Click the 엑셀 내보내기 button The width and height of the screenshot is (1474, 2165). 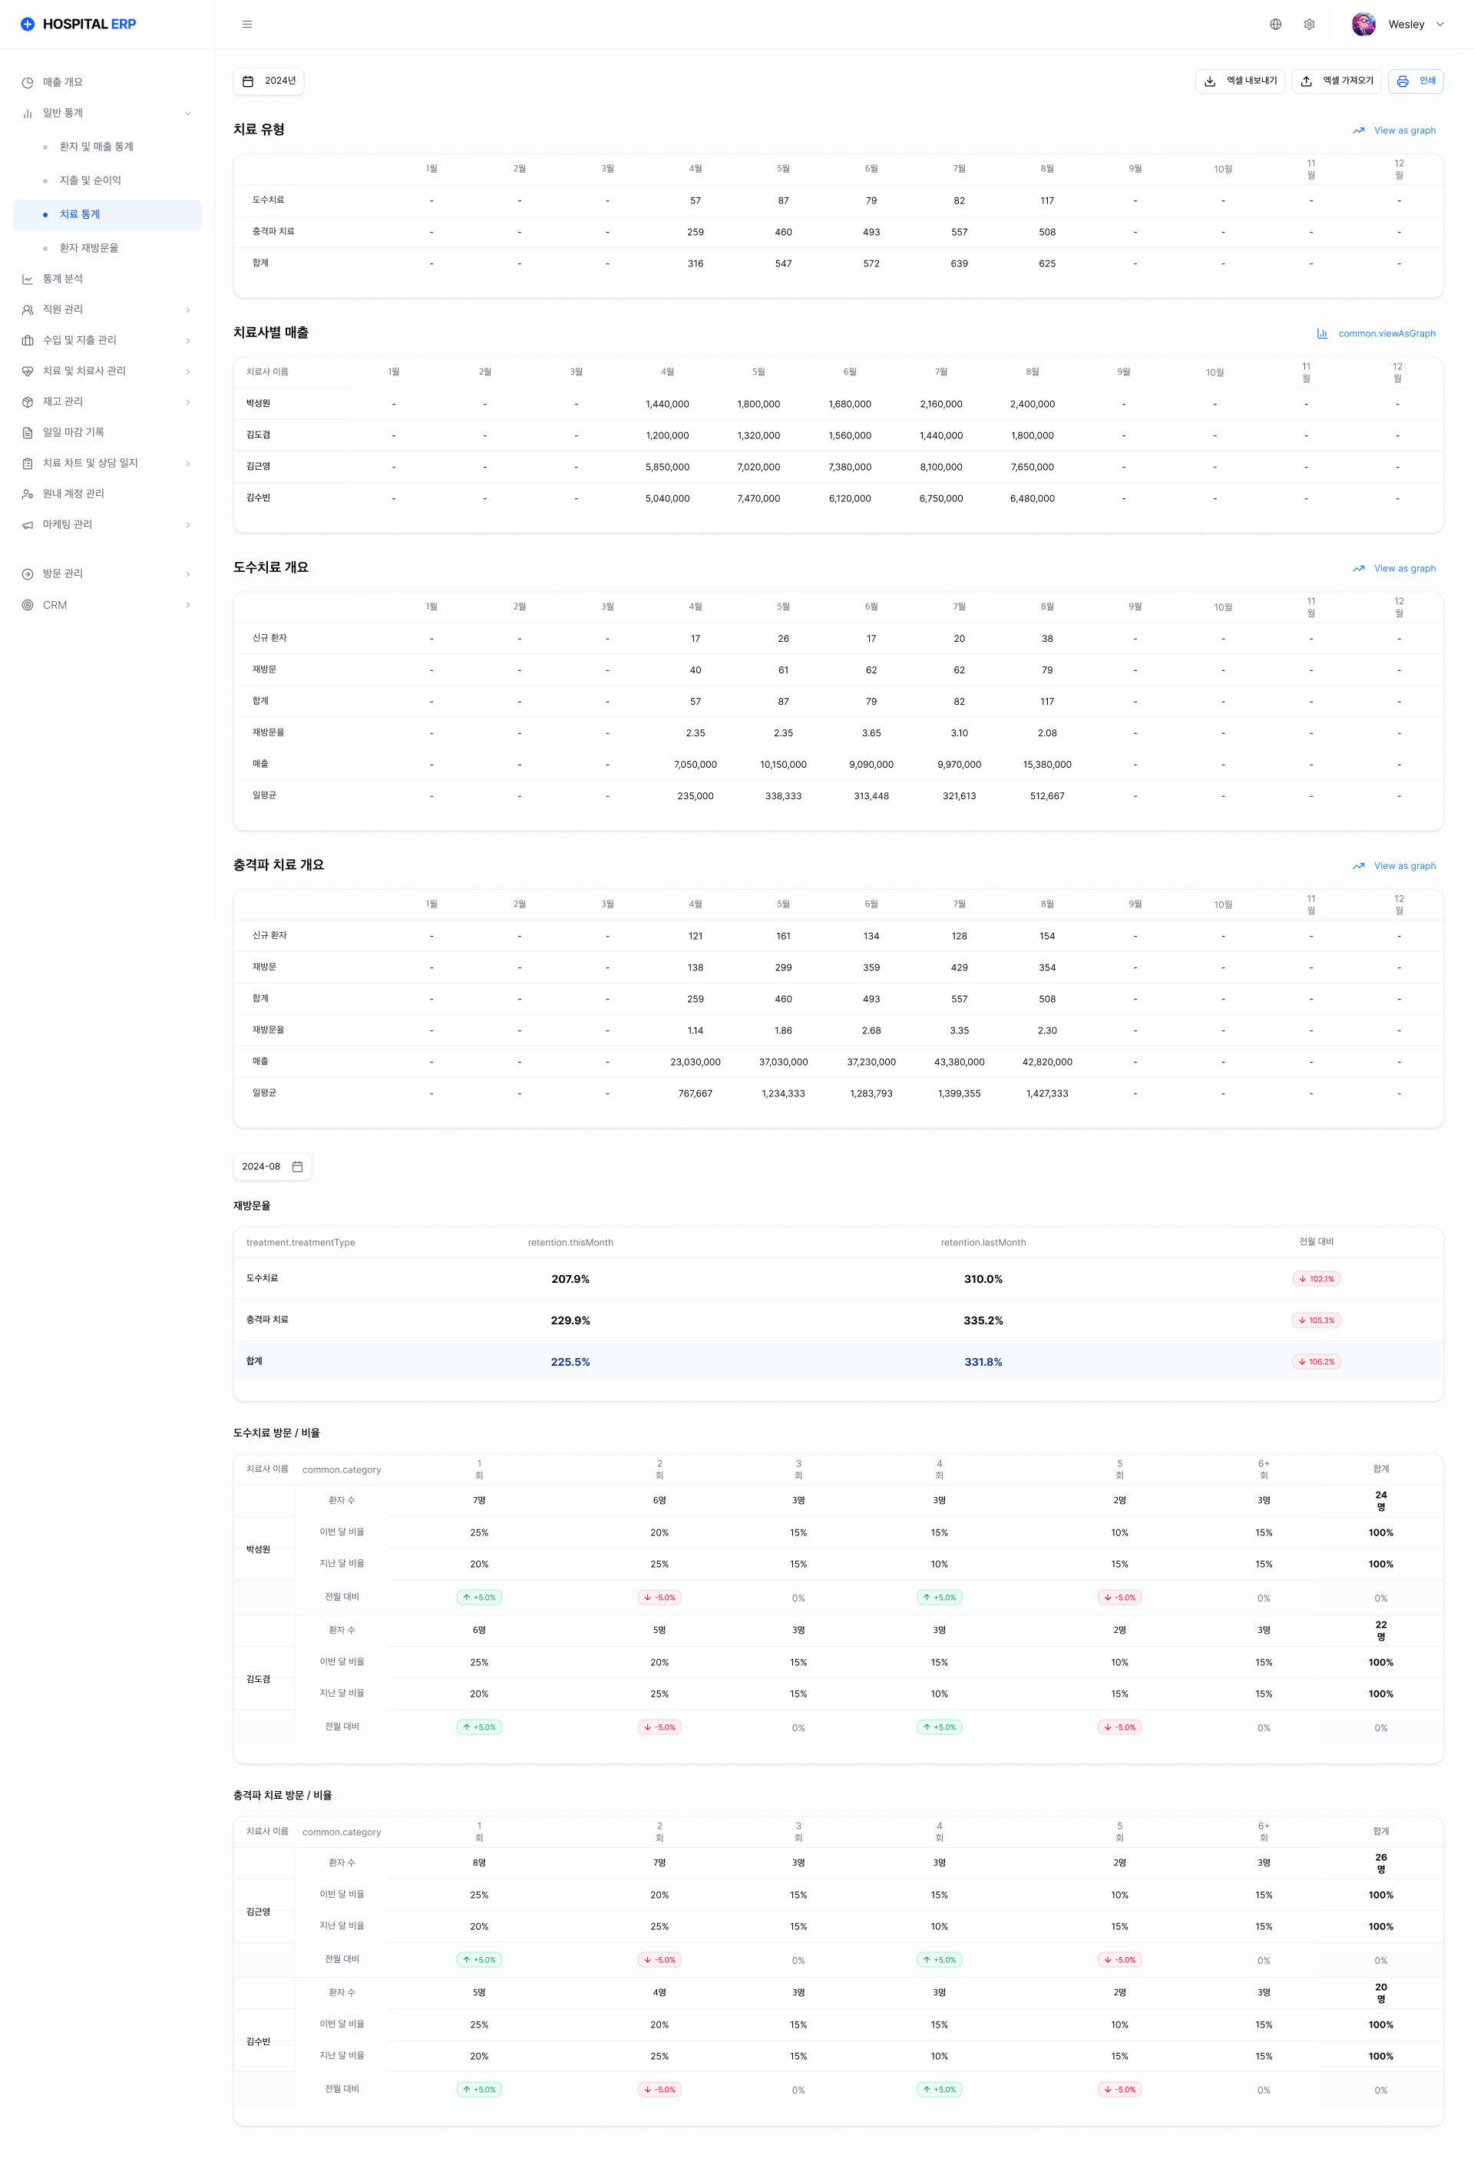coord(1240,81)
